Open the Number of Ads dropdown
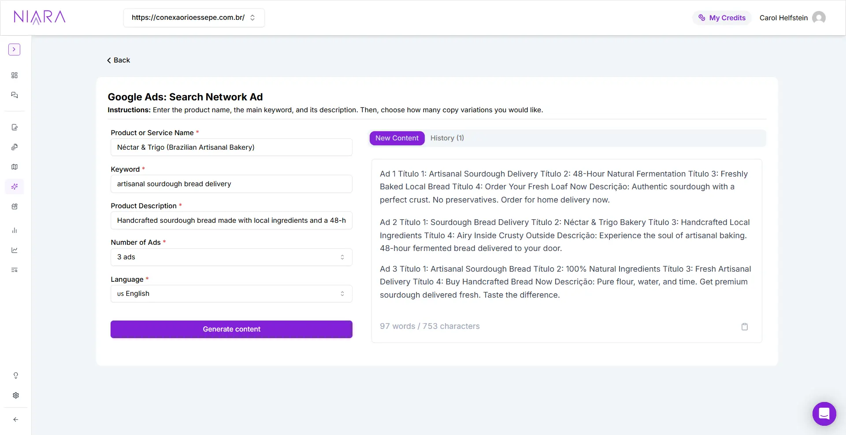 [231, 257]
